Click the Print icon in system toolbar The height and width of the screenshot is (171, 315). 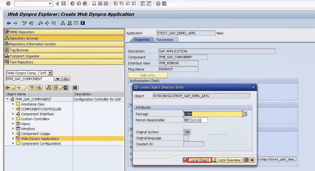(94, 4)
